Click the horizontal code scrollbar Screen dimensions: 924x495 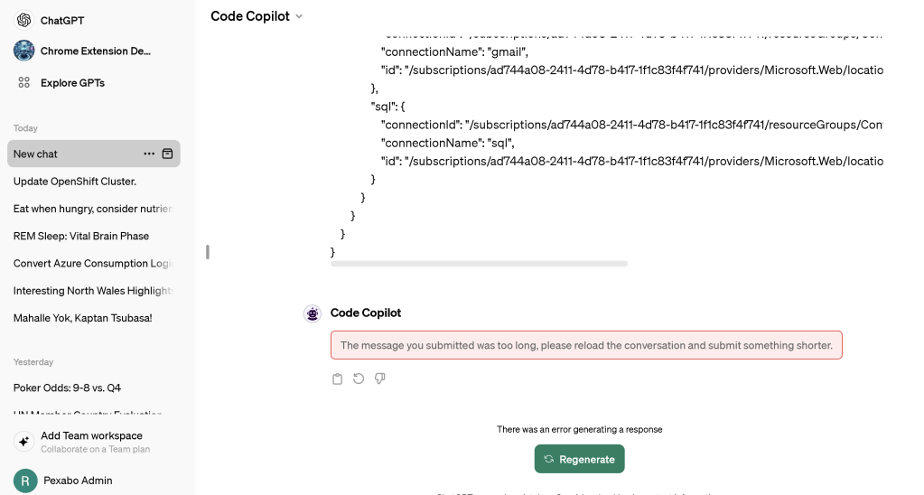click(x=479, y=264)
